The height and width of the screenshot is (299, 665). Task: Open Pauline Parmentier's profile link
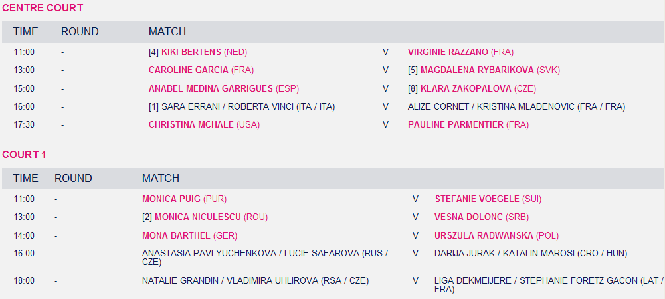point(456,124)
